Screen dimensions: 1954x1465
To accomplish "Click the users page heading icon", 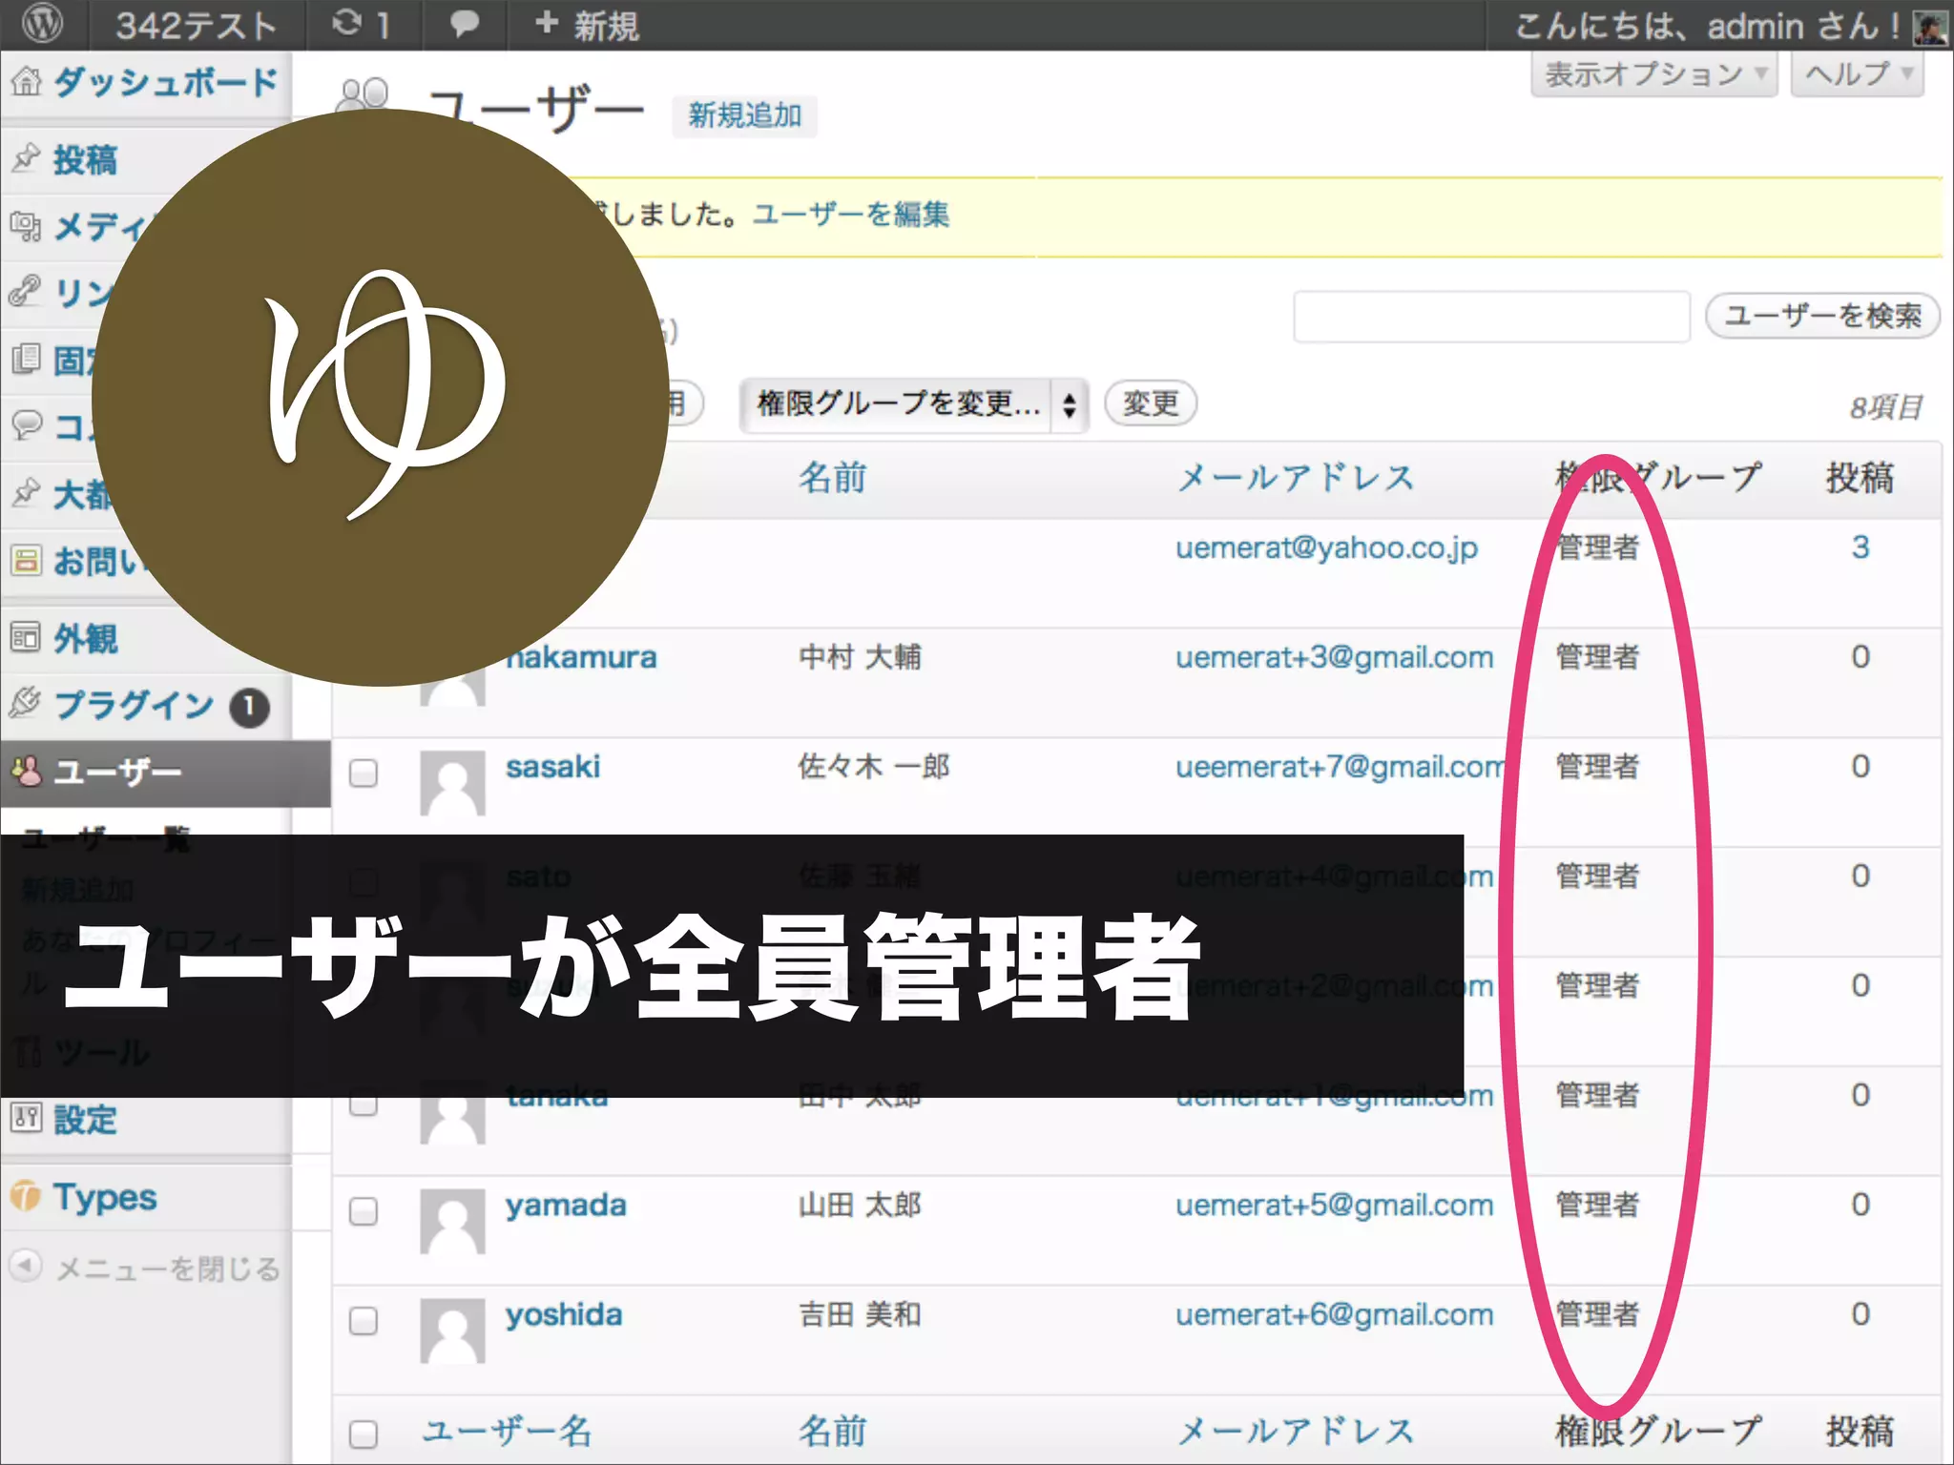I will [364, 95].
